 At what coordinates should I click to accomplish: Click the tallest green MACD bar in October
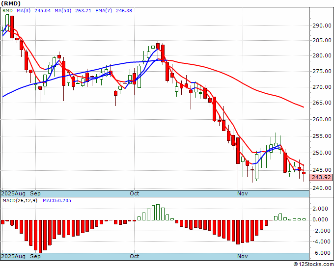pyautogui.click(x=158, y=212)
